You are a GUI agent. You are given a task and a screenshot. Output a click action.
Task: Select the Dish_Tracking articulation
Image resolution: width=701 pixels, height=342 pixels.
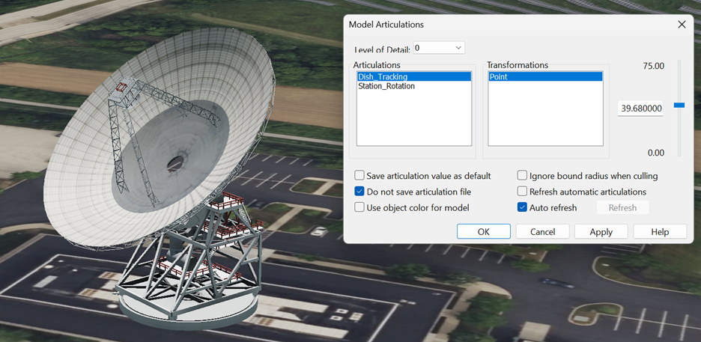click(x=414, y=77)
